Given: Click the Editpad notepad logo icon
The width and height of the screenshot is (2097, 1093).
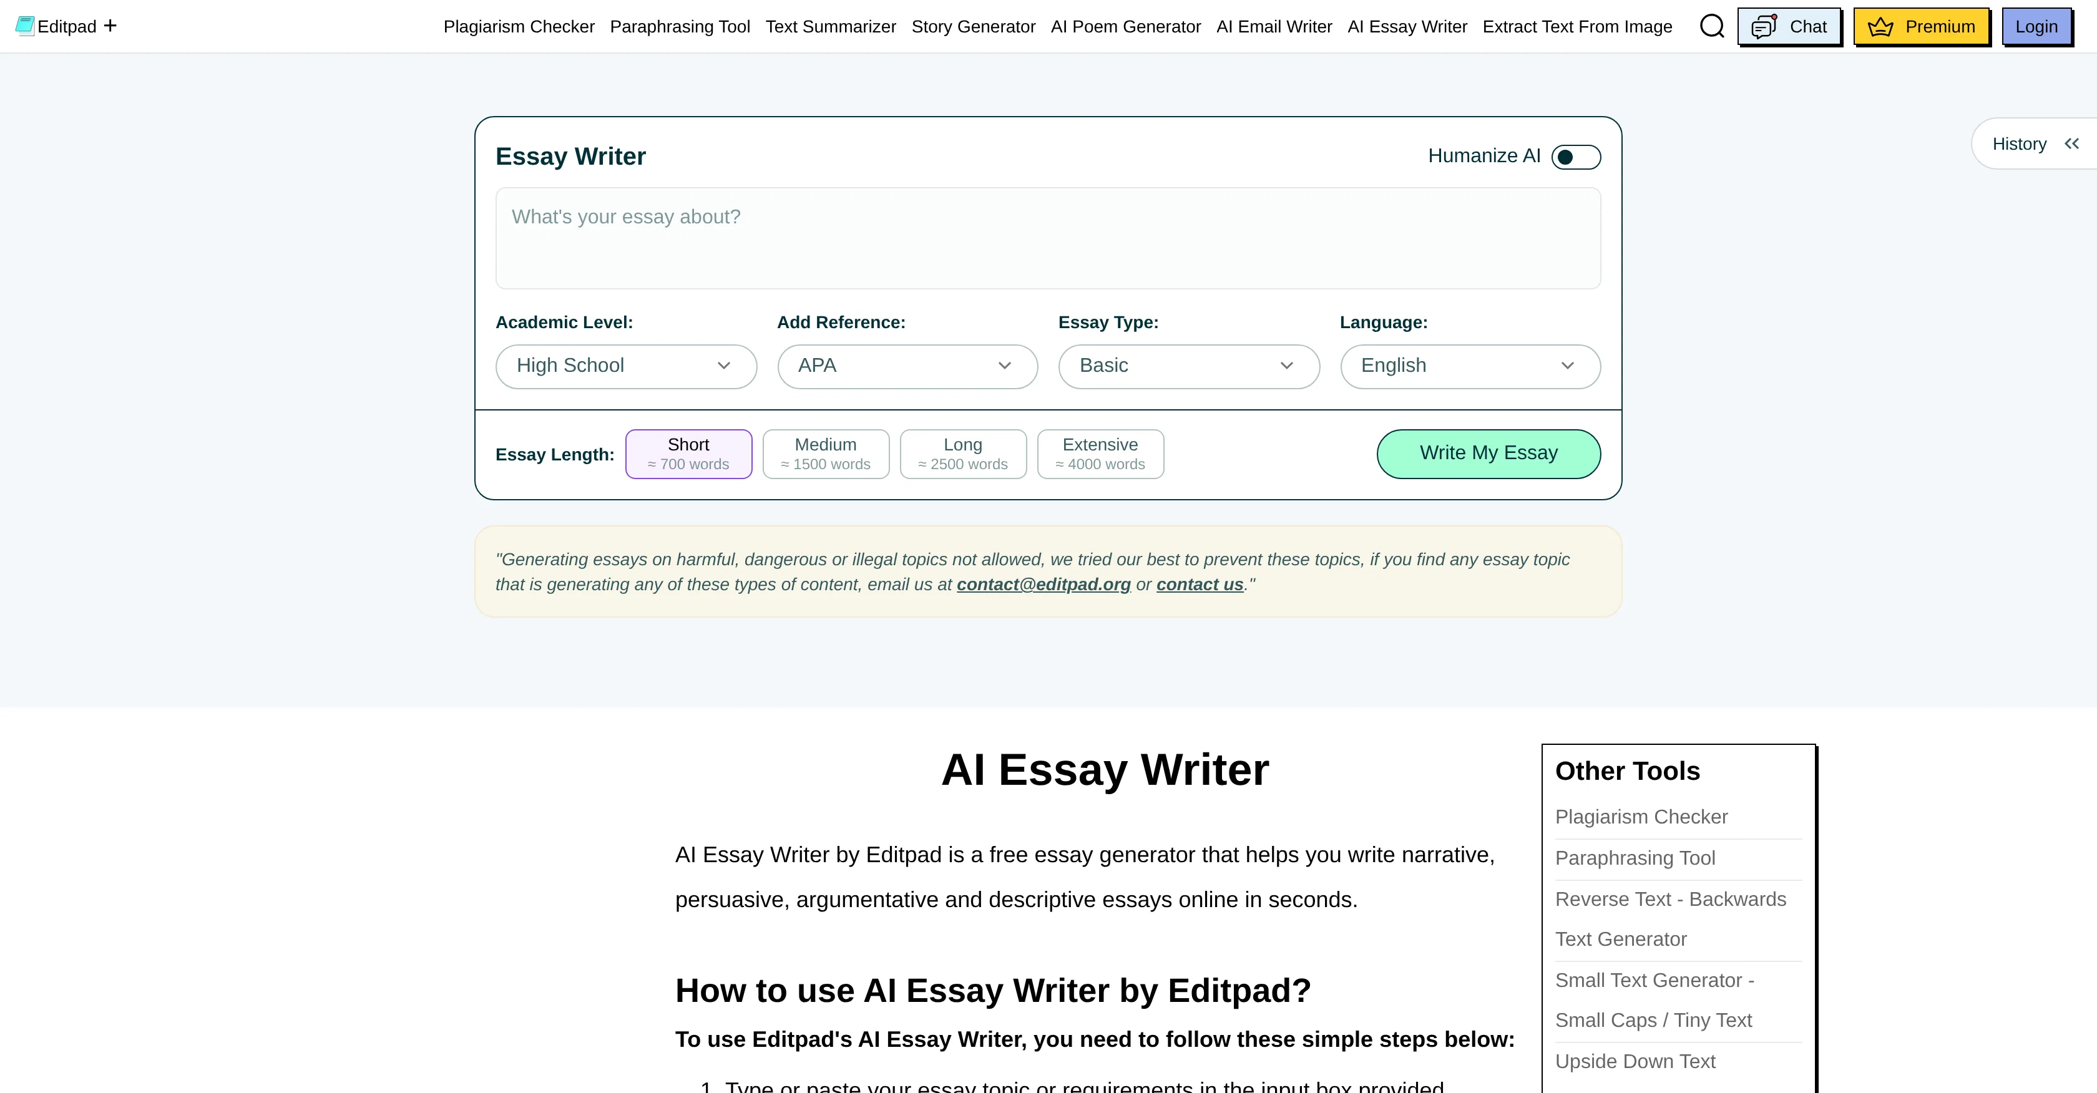Looking at the screenshot, I should 24,26.
